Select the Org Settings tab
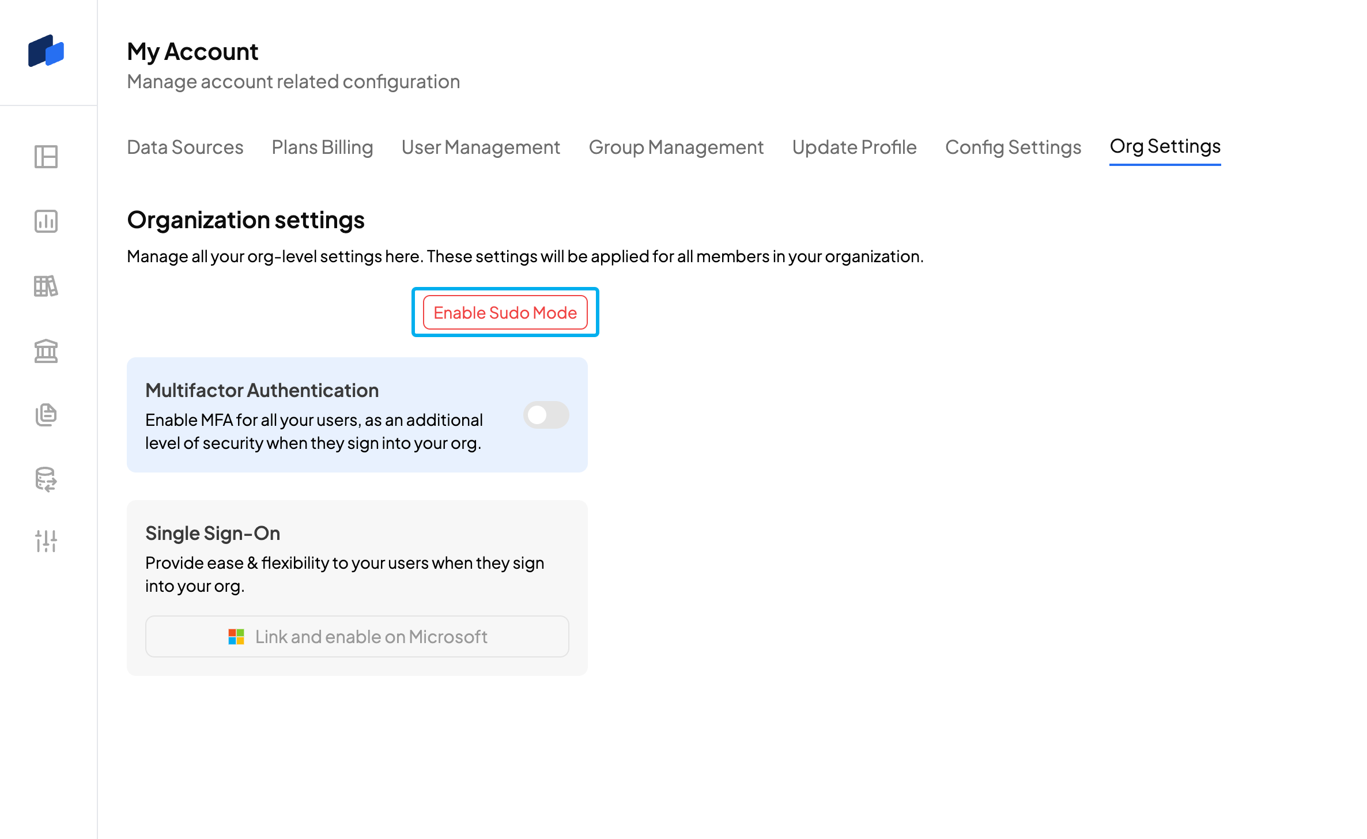The image size is (1367, 839). pos(1165,146)
